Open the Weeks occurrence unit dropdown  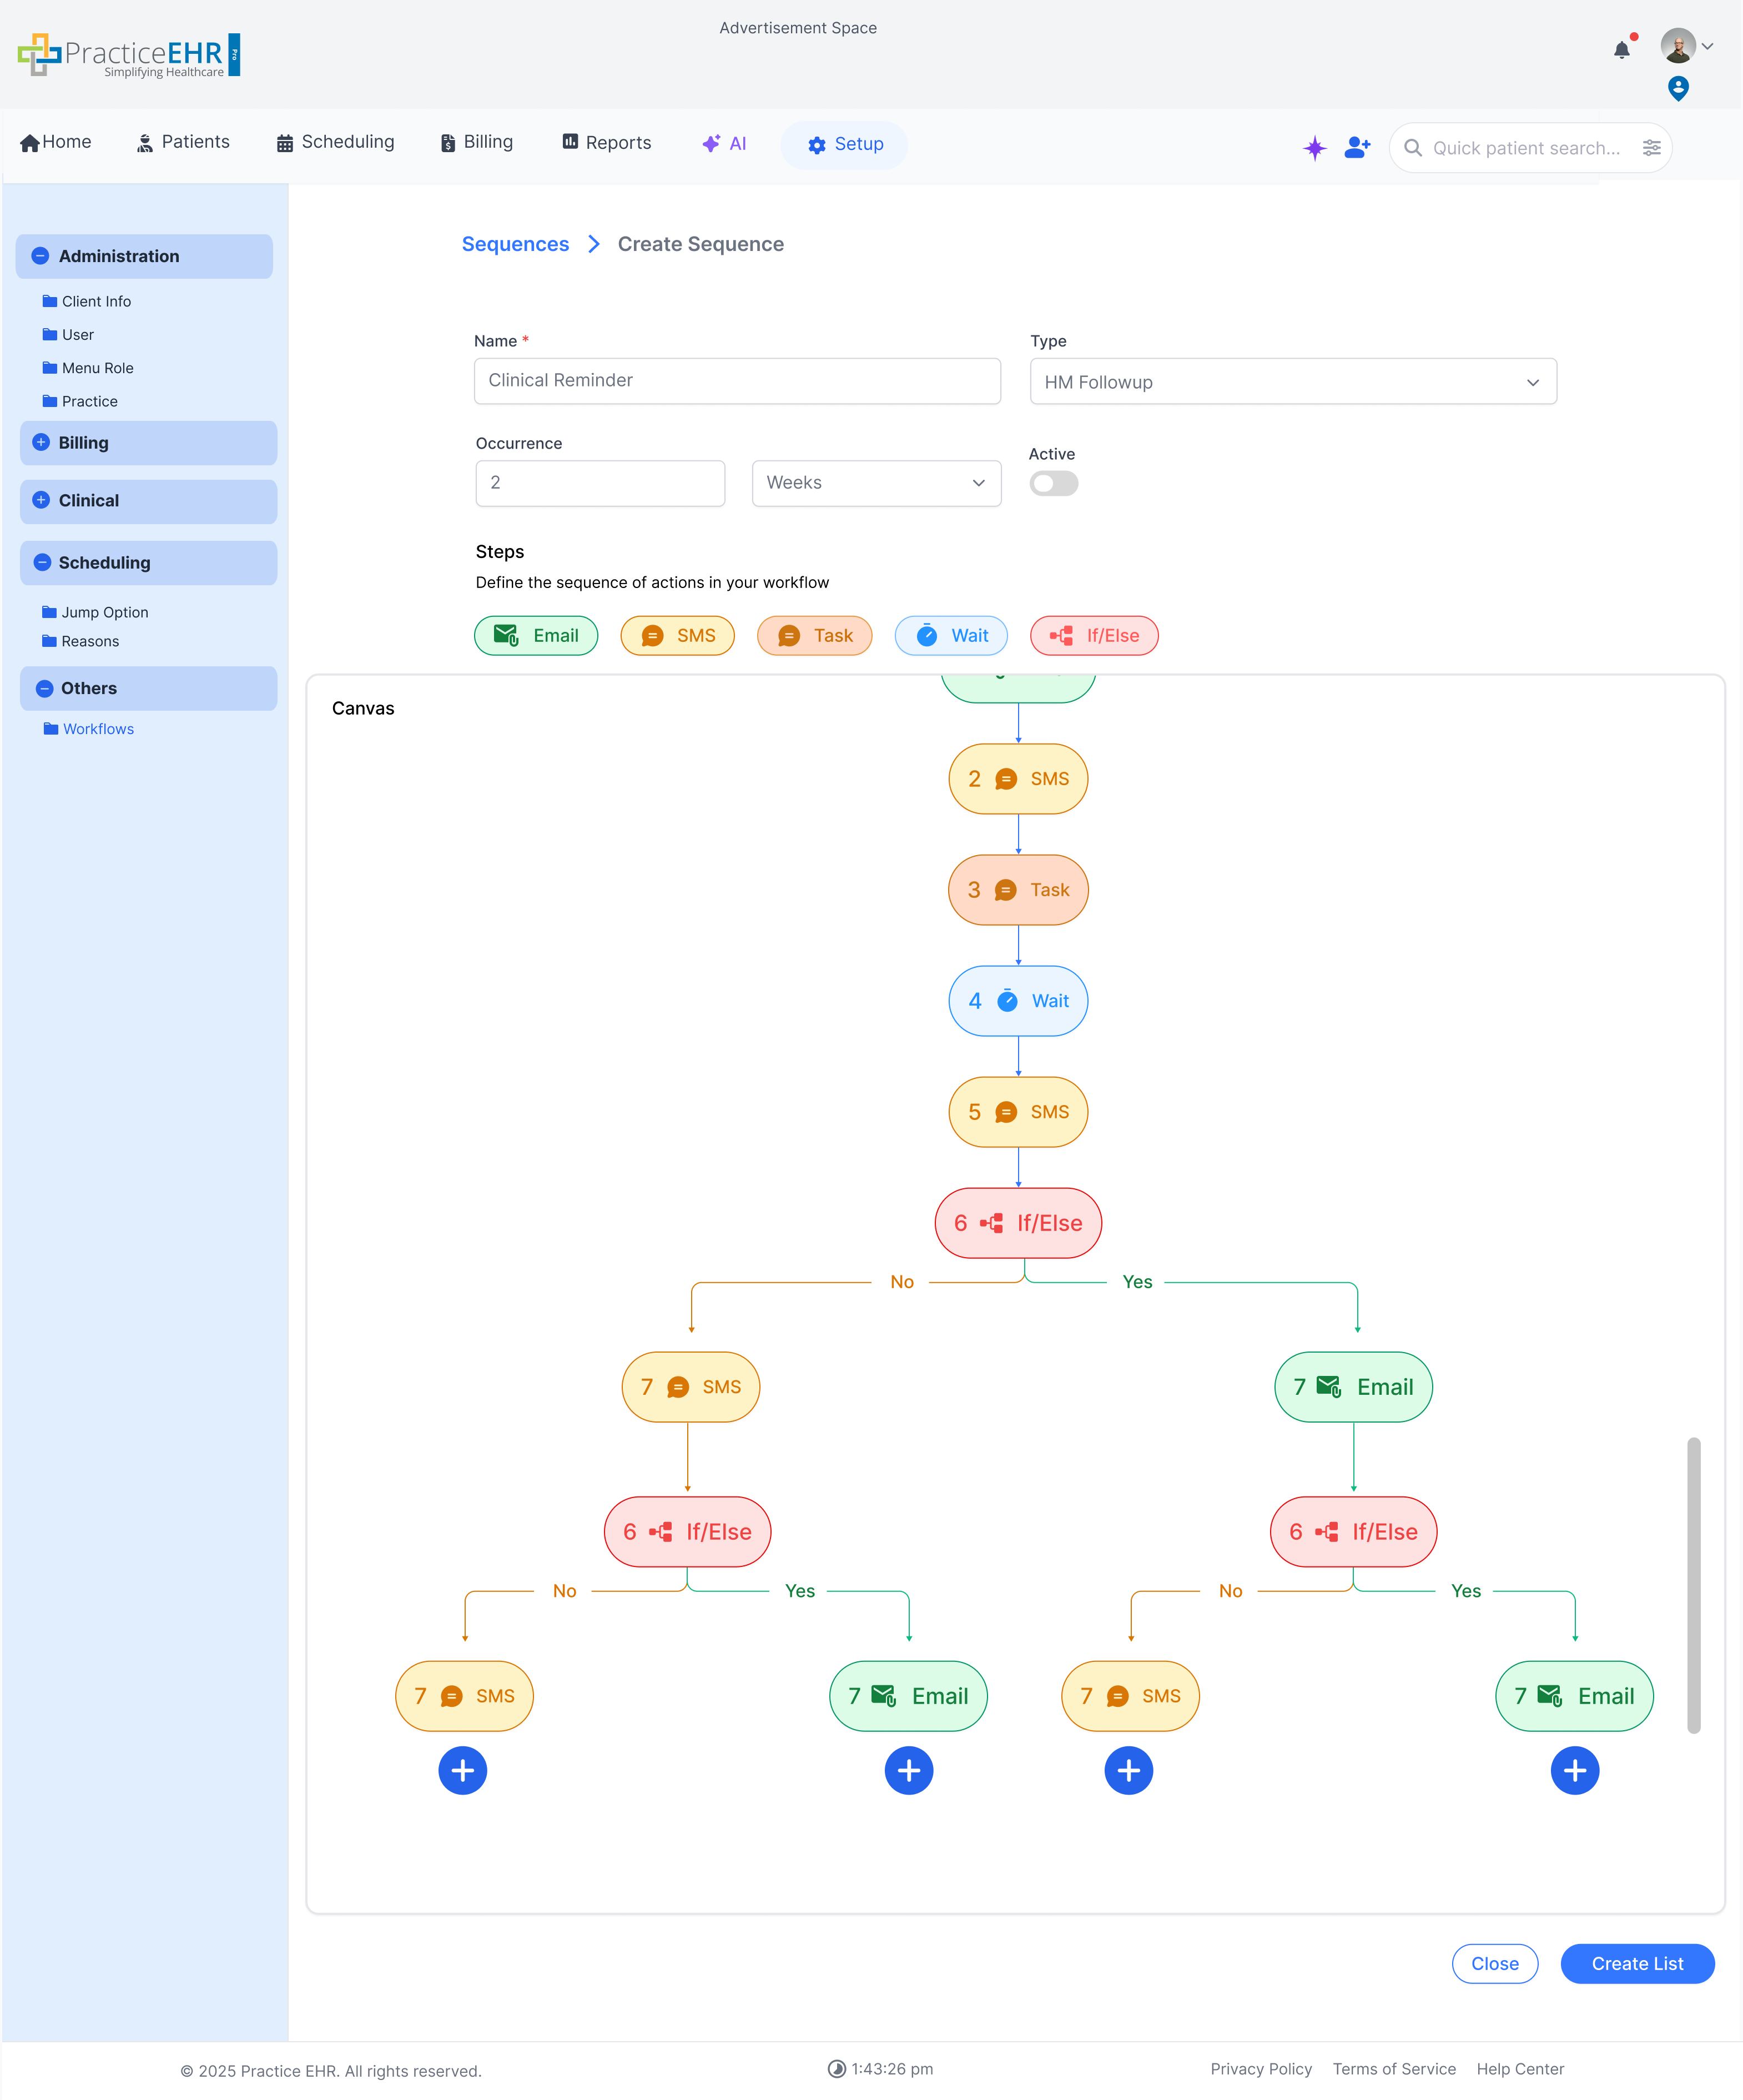pyautogui.click(x=876, y=483)
